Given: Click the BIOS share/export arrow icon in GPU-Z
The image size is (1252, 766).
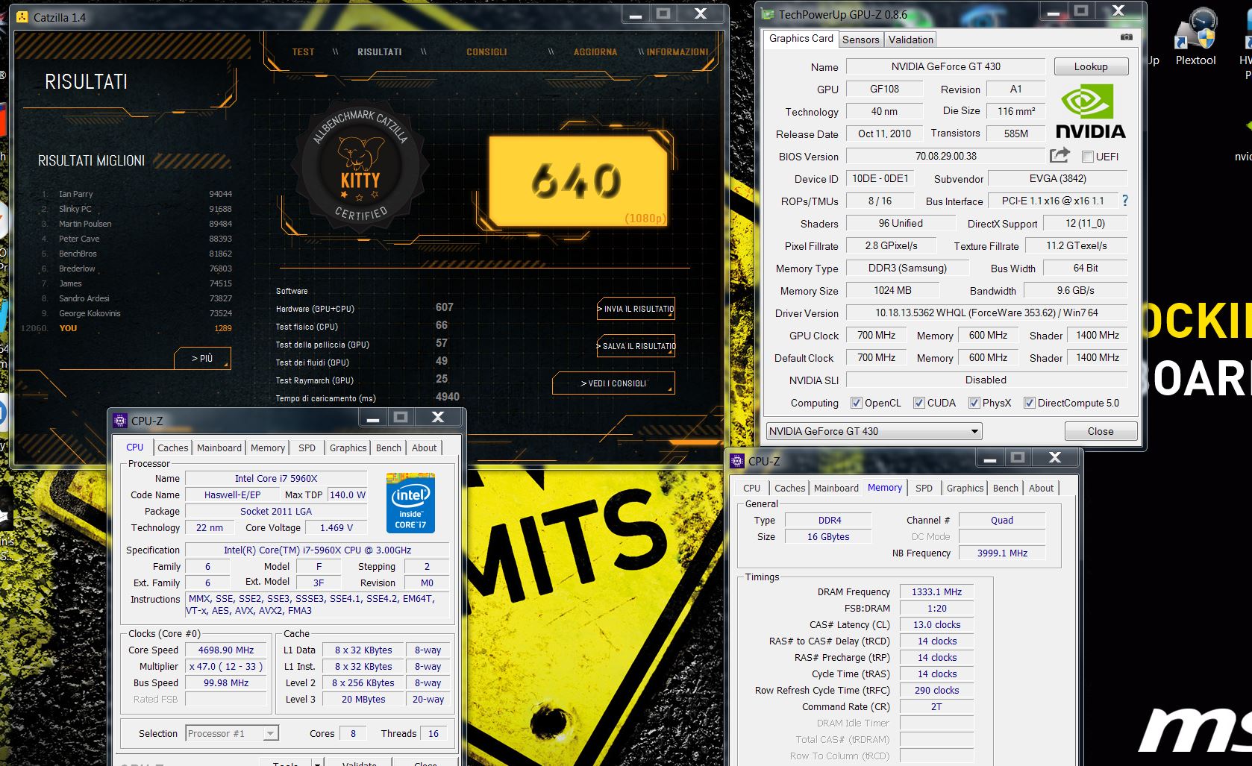Looking at the screenshot, I should click(x=1059, y=155).
